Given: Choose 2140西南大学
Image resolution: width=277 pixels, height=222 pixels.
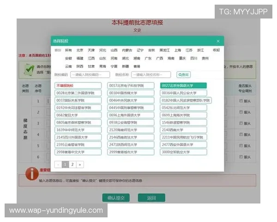Looking at the screenshot, I should pos(183,130).
